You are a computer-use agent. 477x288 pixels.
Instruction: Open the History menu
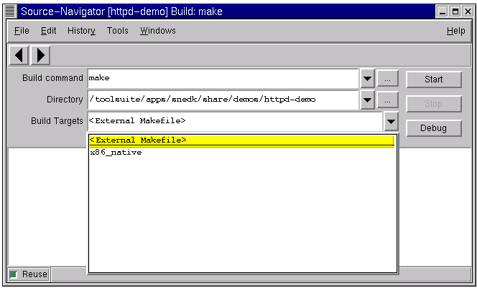pos(81,31)
